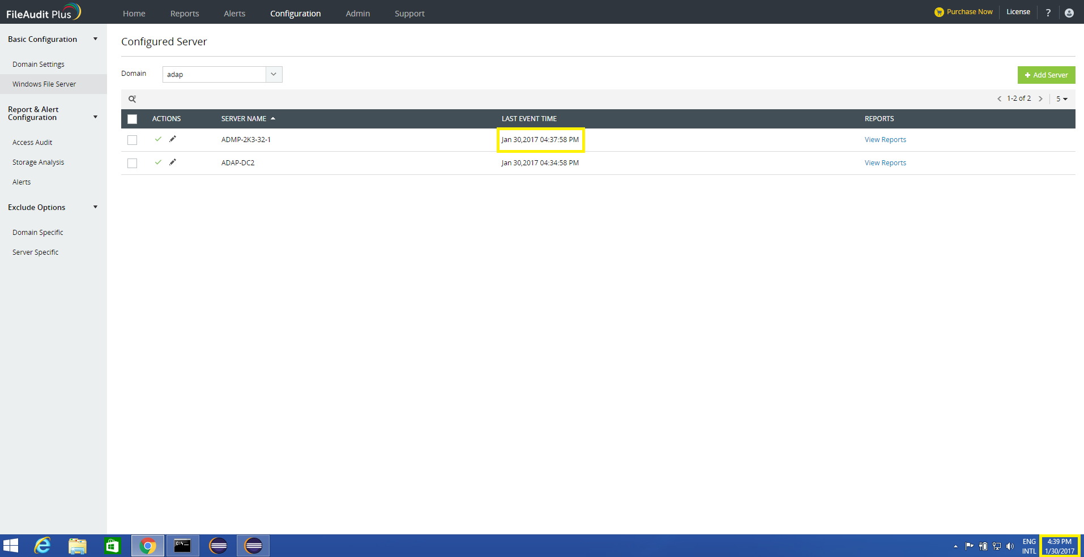Open the rows-per-page dropdown showing 5
This screenshot has height=557, width=1084.
[1062, 98]
